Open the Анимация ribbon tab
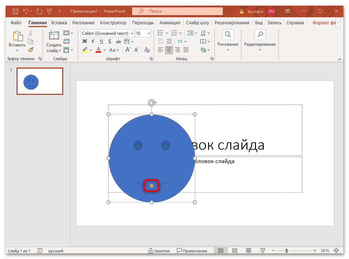Screen dimensions: 349x259 [x=170, y=23]
